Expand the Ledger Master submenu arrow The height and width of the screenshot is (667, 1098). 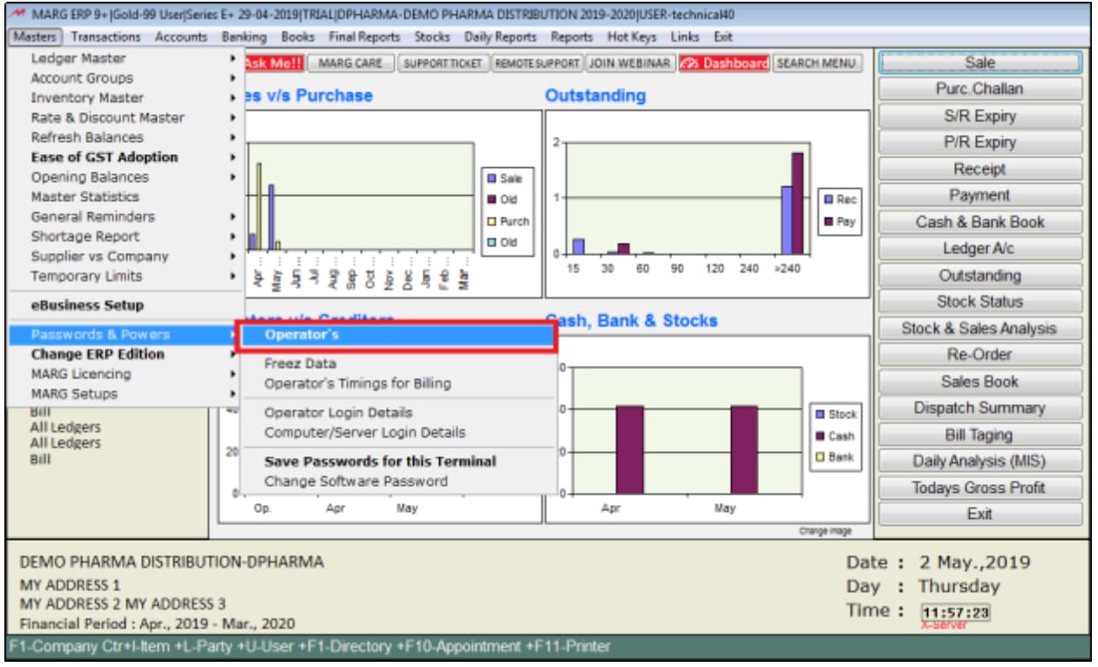pyautogui.click(x=233, y=58)
